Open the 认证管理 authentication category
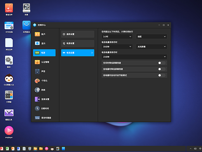Screen dimensions: 202x152 coord(44,62)
